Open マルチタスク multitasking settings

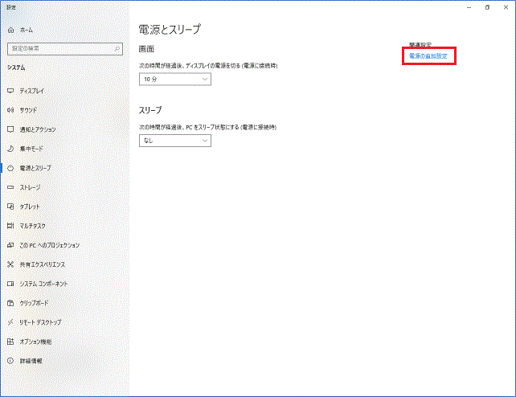(33, 226)
